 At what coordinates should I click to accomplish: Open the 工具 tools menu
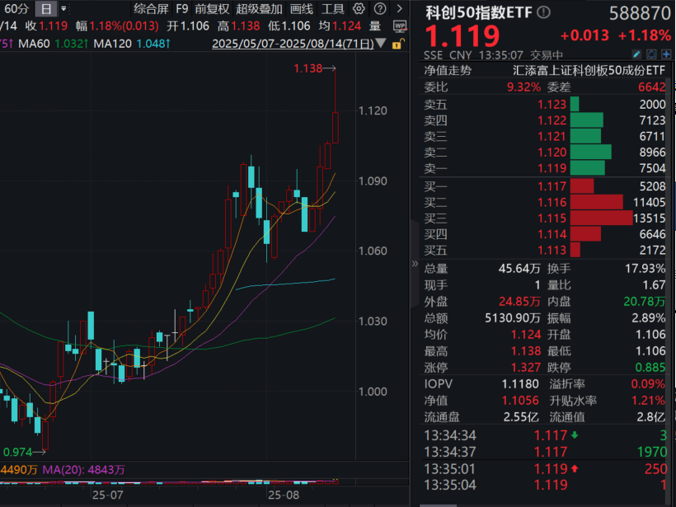(333, 9)
